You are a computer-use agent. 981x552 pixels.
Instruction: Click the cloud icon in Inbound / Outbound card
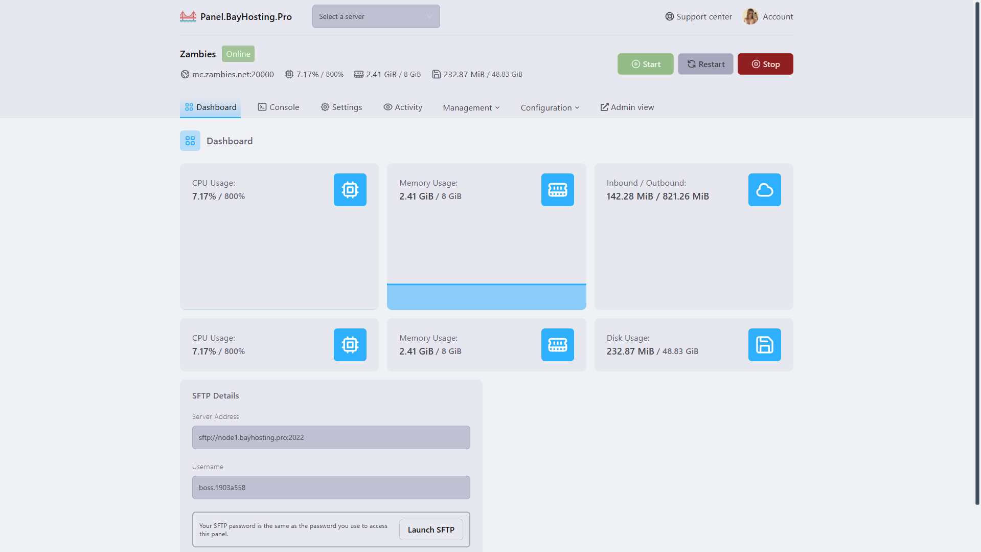[x=765, y=190]
